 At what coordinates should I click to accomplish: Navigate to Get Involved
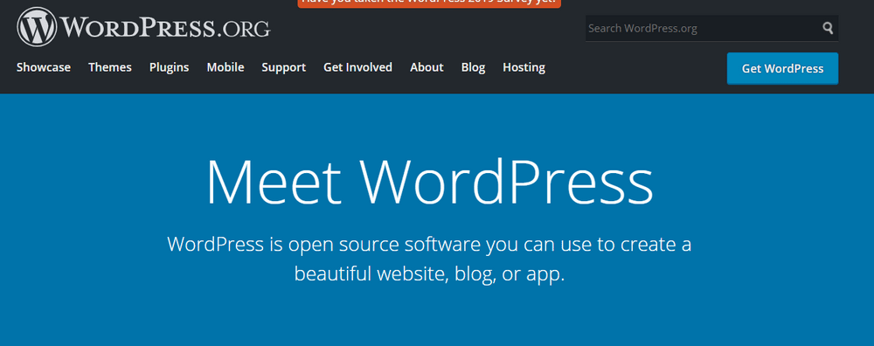point(357,67)
